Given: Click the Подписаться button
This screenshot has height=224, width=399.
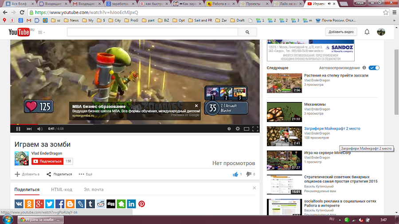Looking at the screenshot, I should pos(47,161).
